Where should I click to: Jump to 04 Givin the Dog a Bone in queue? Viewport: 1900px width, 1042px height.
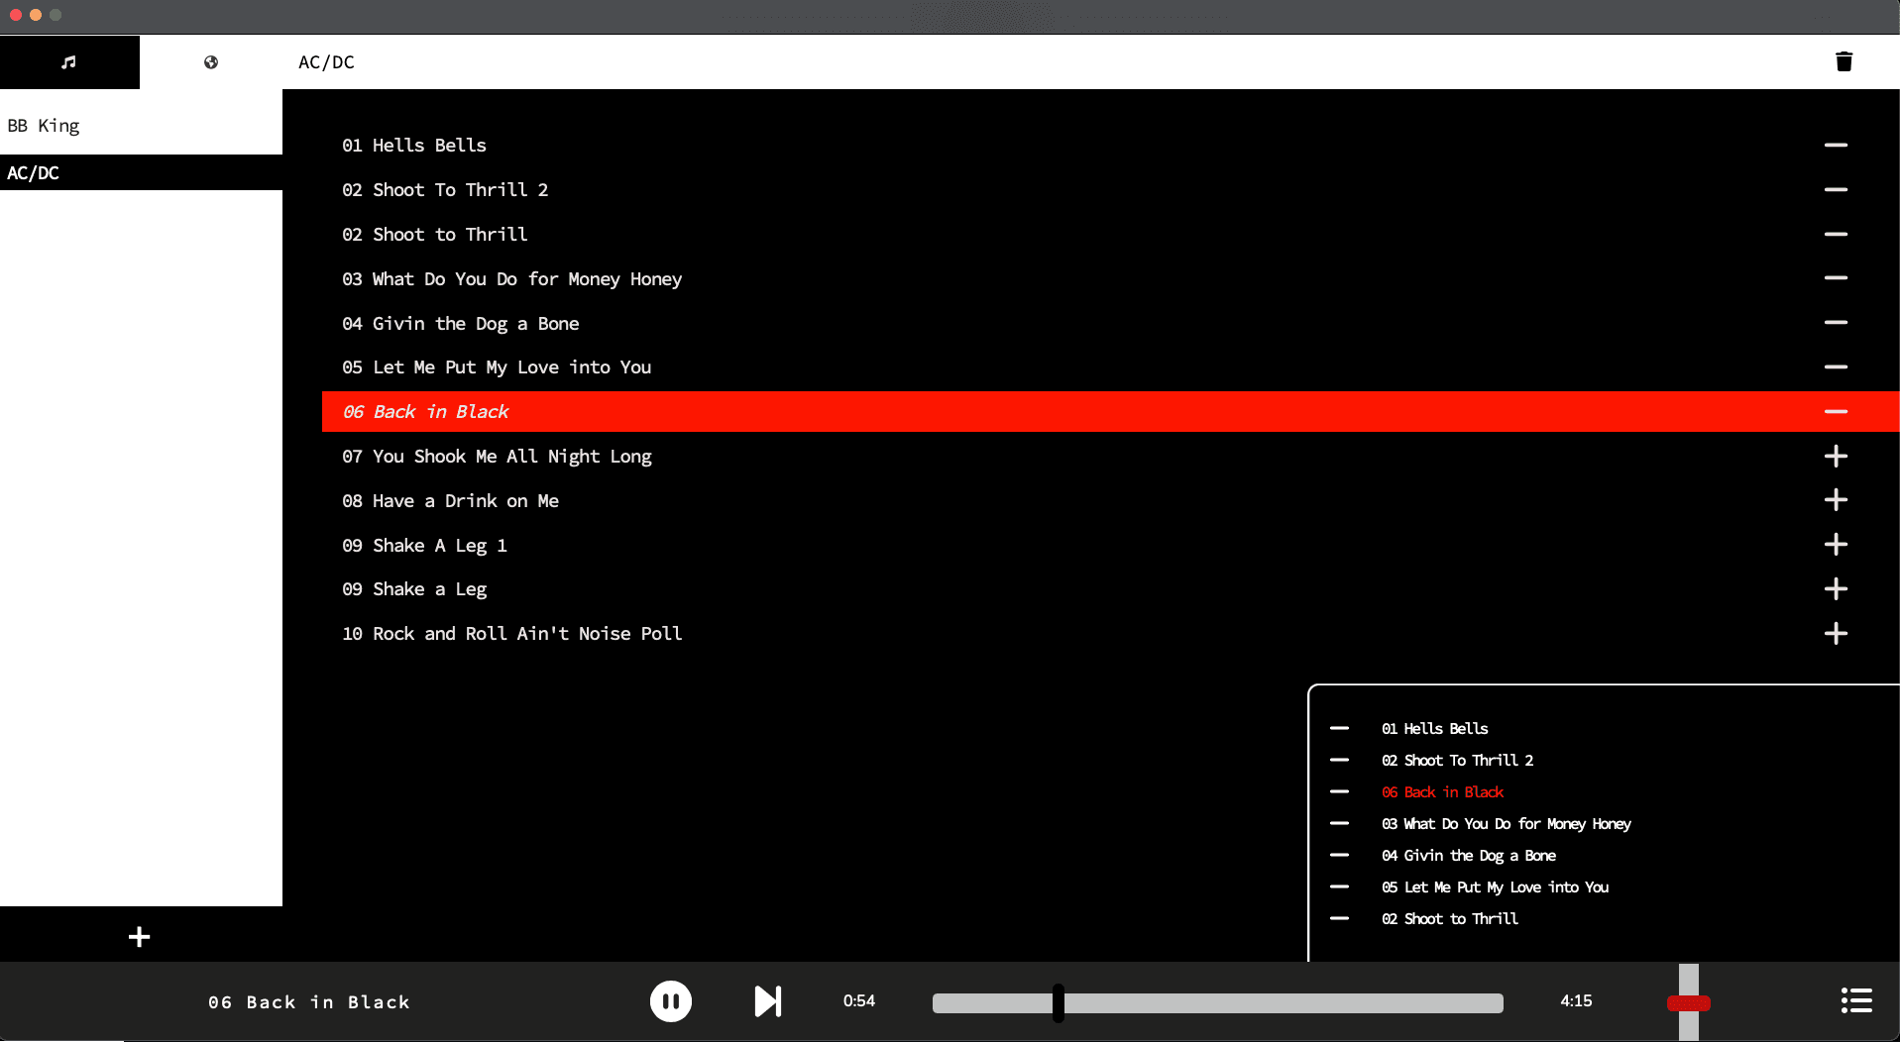point(1469,856)
